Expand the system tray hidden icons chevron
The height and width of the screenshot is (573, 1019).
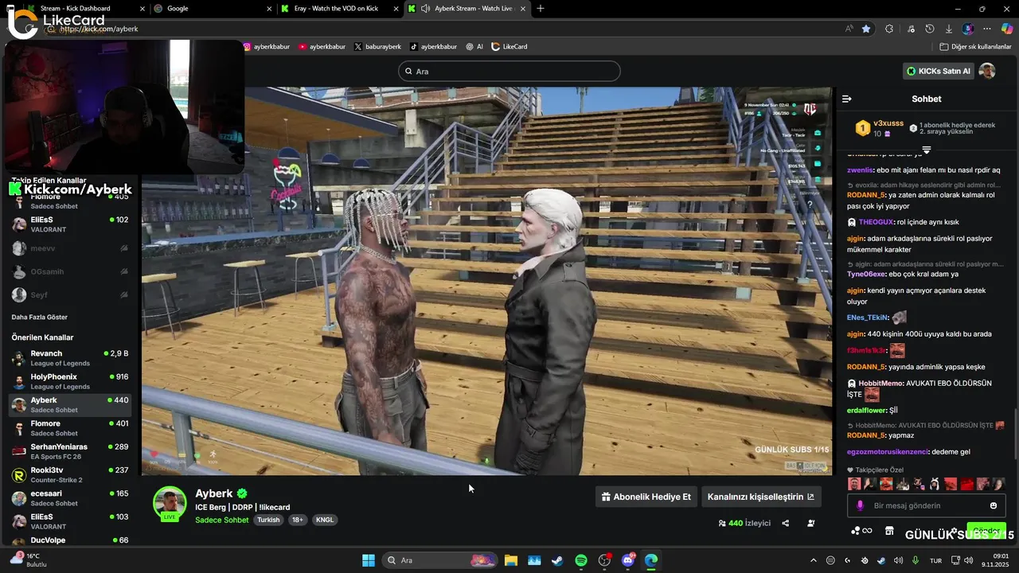tap(813, 560)
